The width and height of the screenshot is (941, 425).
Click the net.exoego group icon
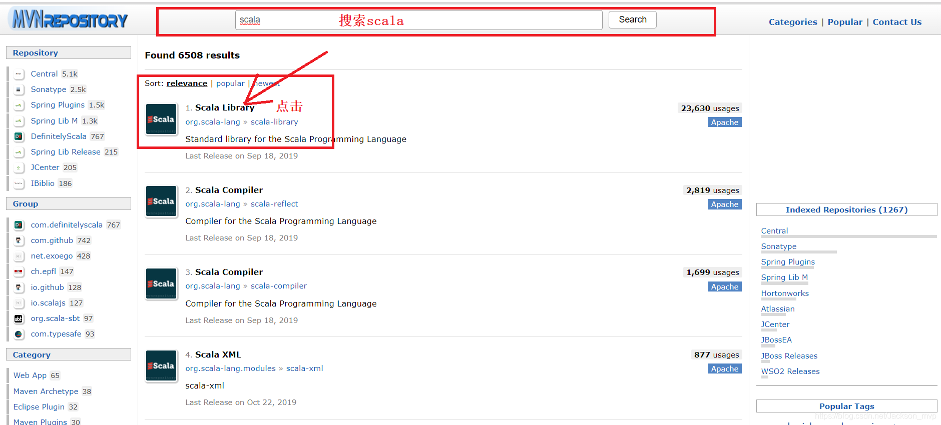19,256
